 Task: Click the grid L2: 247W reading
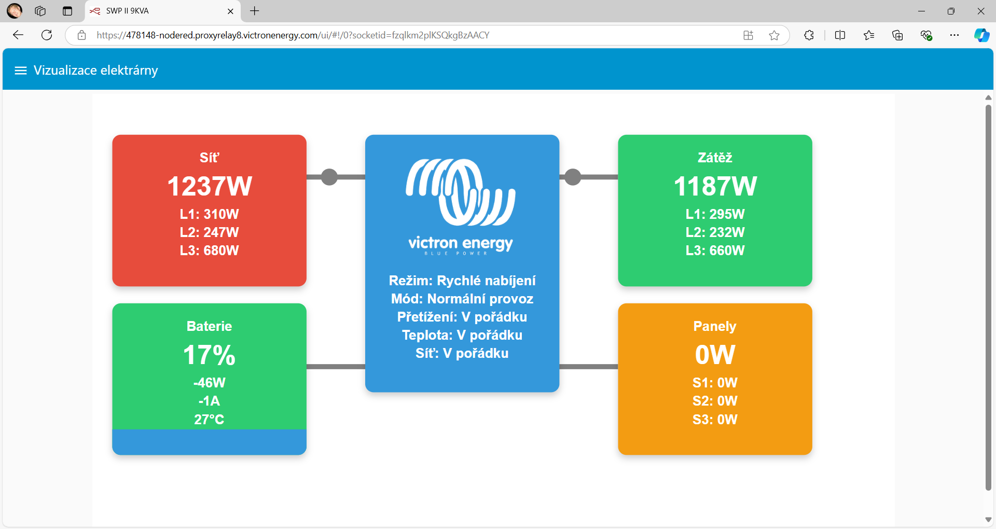click(210, 232)
